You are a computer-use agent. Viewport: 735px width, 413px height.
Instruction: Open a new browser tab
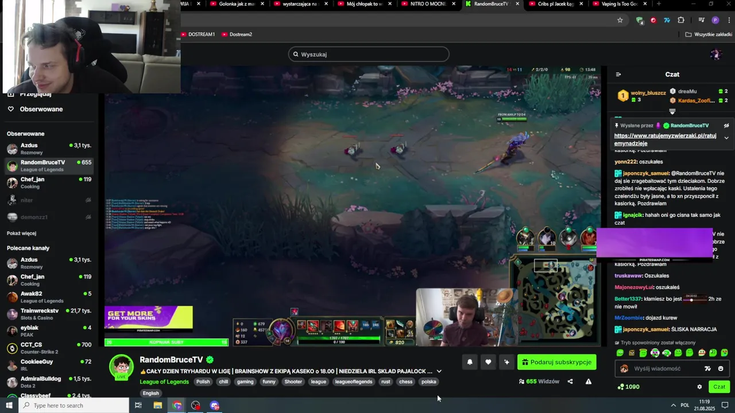pos(659,4)
